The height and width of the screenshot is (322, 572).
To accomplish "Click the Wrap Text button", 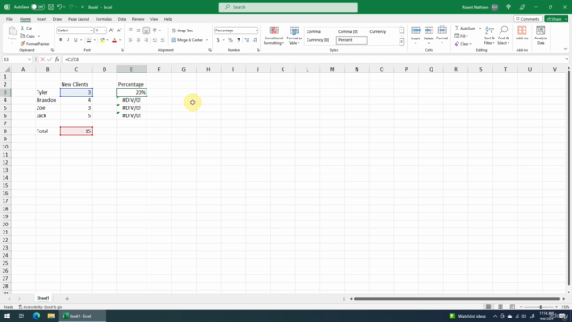I will [182, 30].
